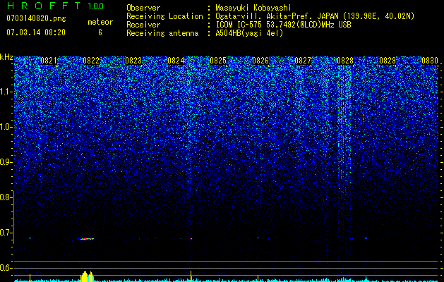Click the 0.6 frequency axis label
This screenshot has height=282, width=444.
6,268
